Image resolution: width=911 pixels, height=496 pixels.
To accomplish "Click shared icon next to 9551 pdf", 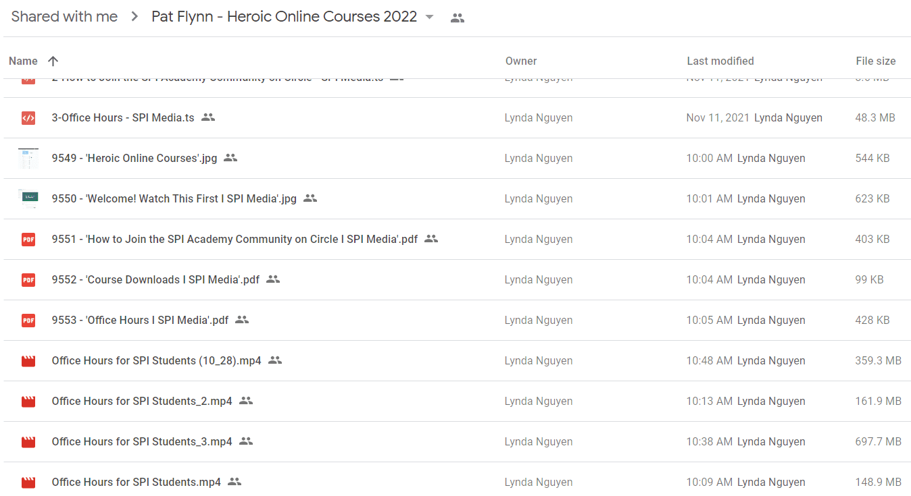I will coord(431,239).
